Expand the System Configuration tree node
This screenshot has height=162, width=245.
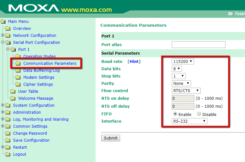[3, 105]
